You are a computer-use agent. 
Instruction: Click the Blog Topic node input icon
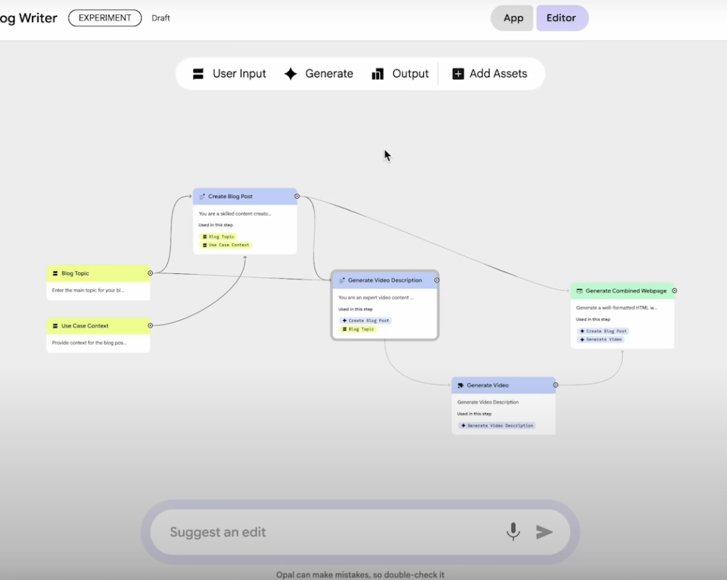point(55,273)
